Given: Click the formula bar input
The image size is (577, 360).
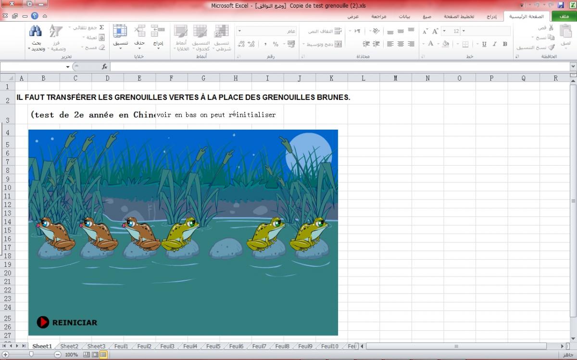Looking at the screenshot, I should pos(339,67).
